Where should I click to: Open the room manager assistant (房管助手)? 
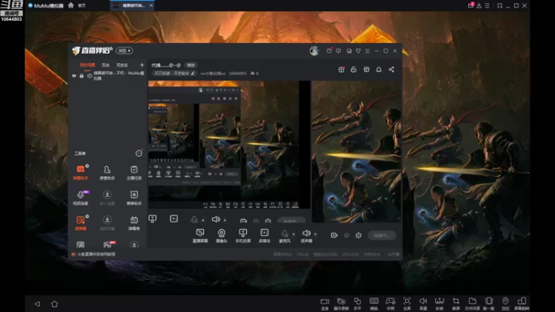coord(107,172)
